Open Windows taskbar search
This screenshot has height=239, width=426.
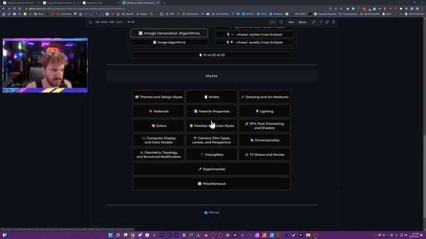click(x=118, y=235)
